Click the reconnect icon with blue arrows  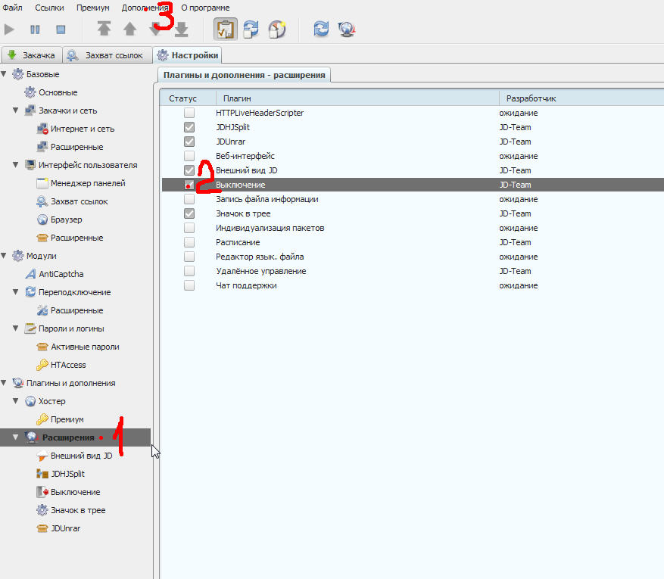[x=321, y=30]
